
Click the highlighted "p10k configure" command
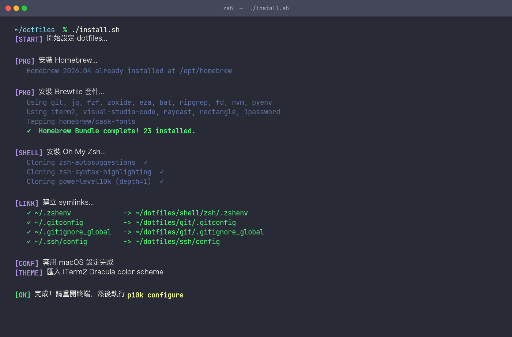click(155, 295)
